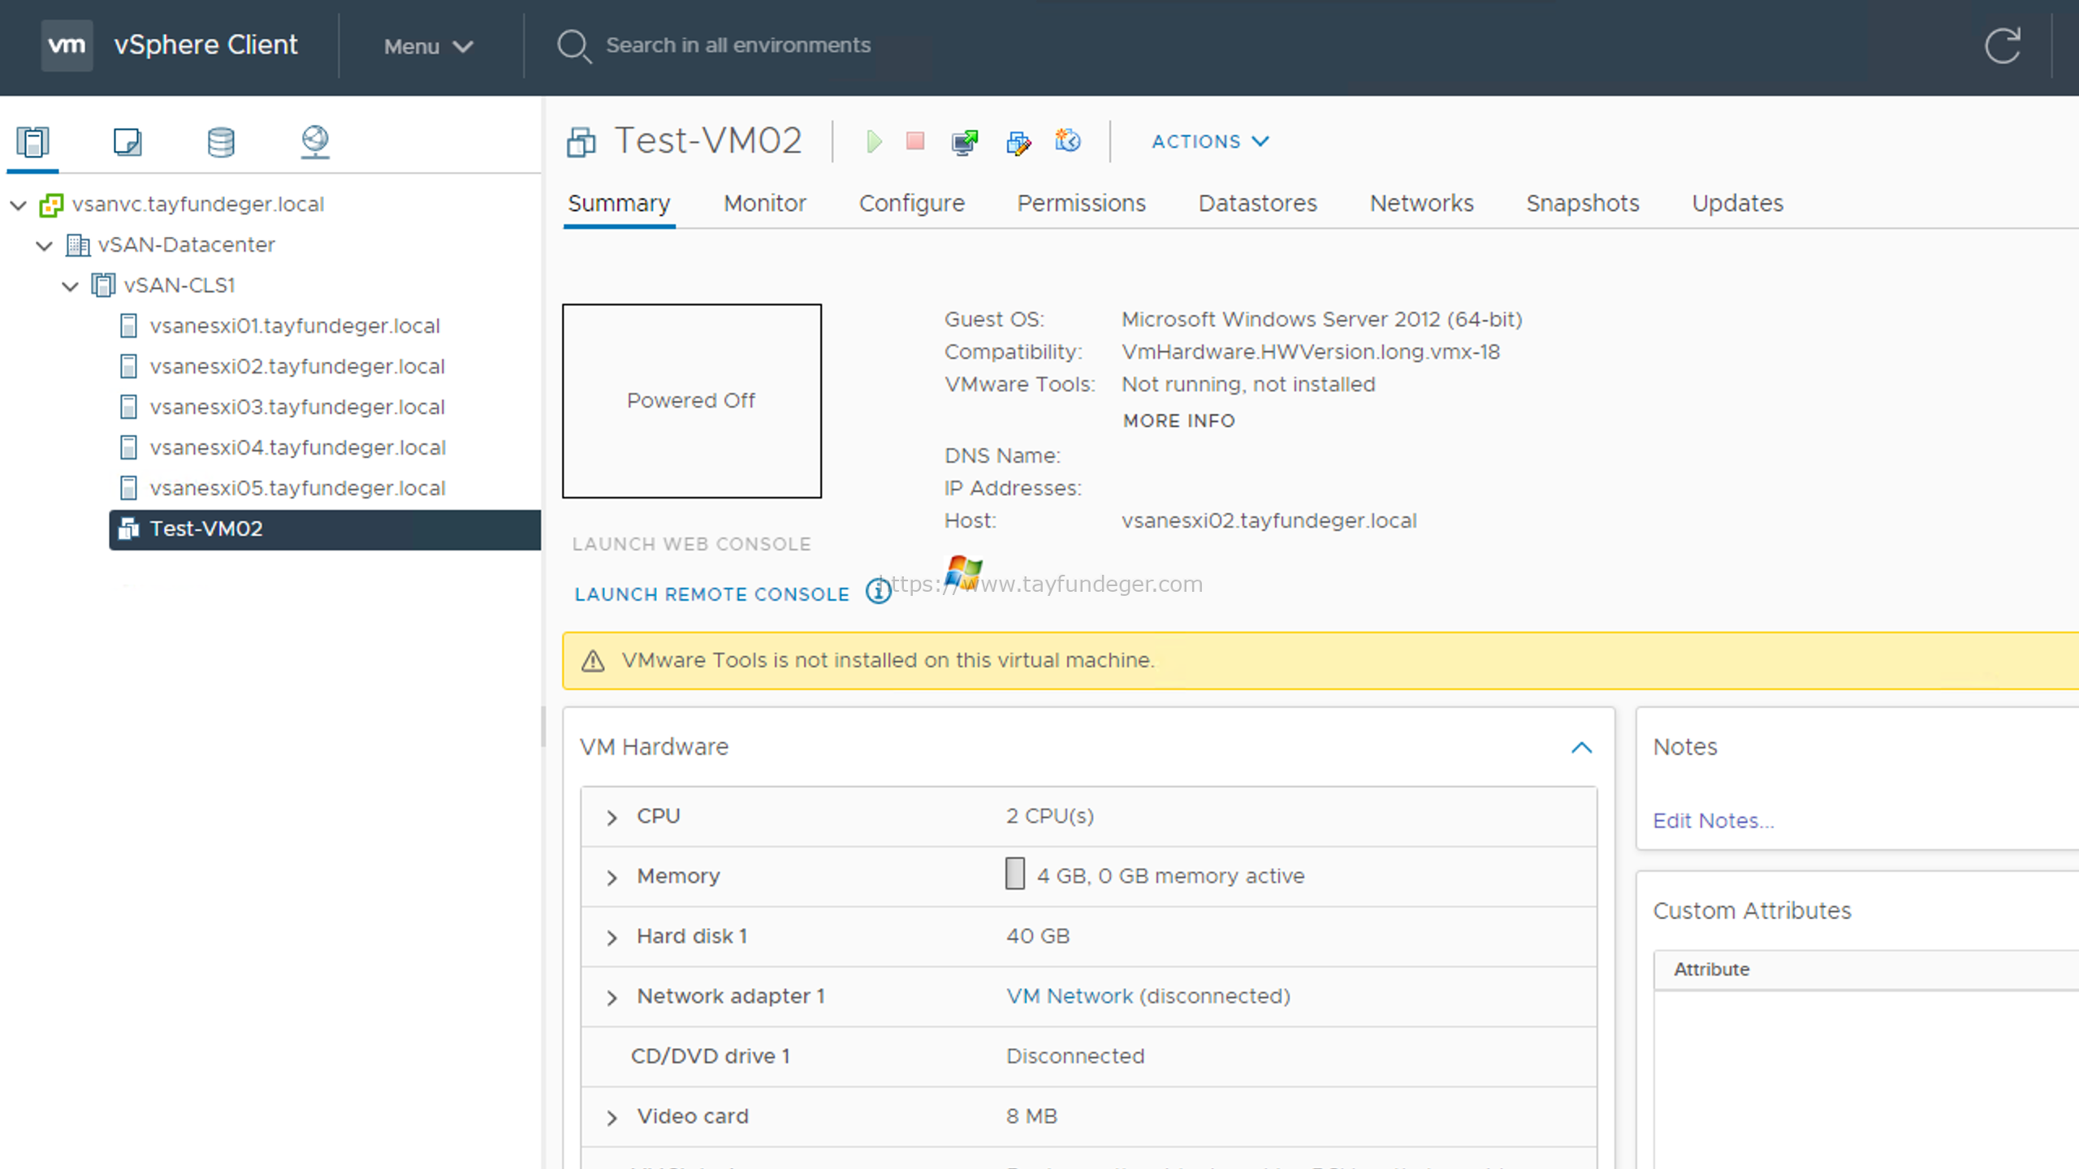2079x1169 pixels.
Task: Switch to the Configure tab
Action: coord(912,203)
